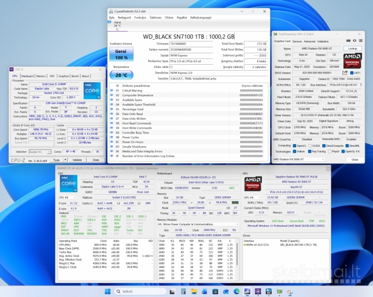Open the GPU-Z hamburger menu

[360, 41]
